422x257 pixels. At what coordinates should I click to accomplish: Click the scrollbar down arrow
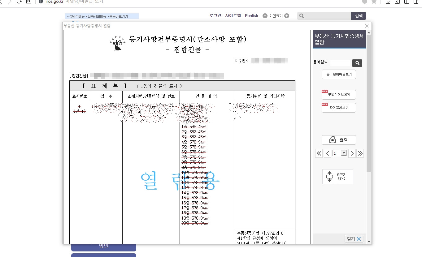(369, 241)
